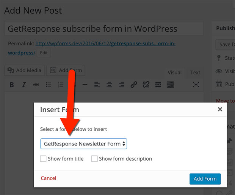
Task: Align text right
Action: coord(121,85)
